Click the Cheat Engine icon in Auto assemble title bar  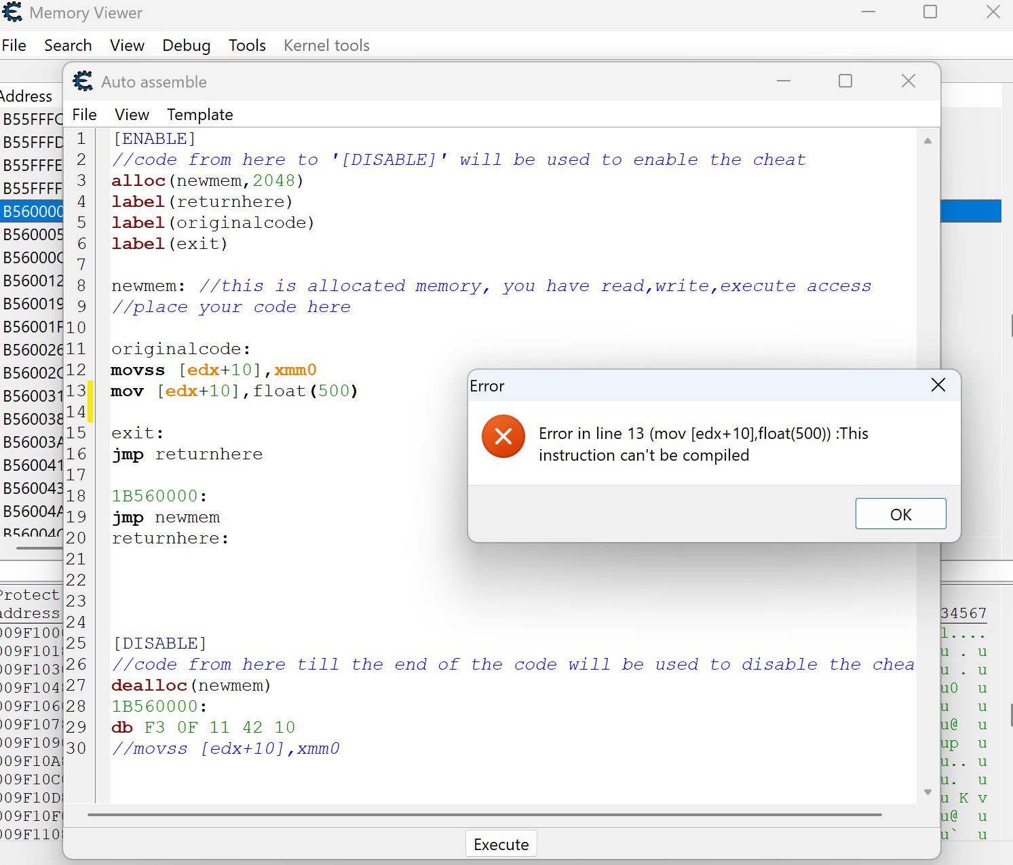83,81
